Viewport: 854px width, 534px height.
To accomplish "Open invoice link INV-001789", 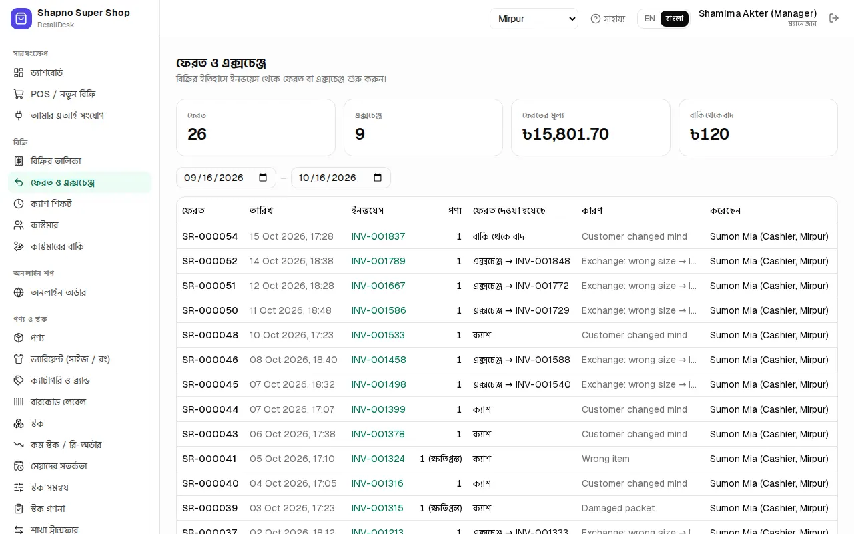I will (x=378, y=261).
